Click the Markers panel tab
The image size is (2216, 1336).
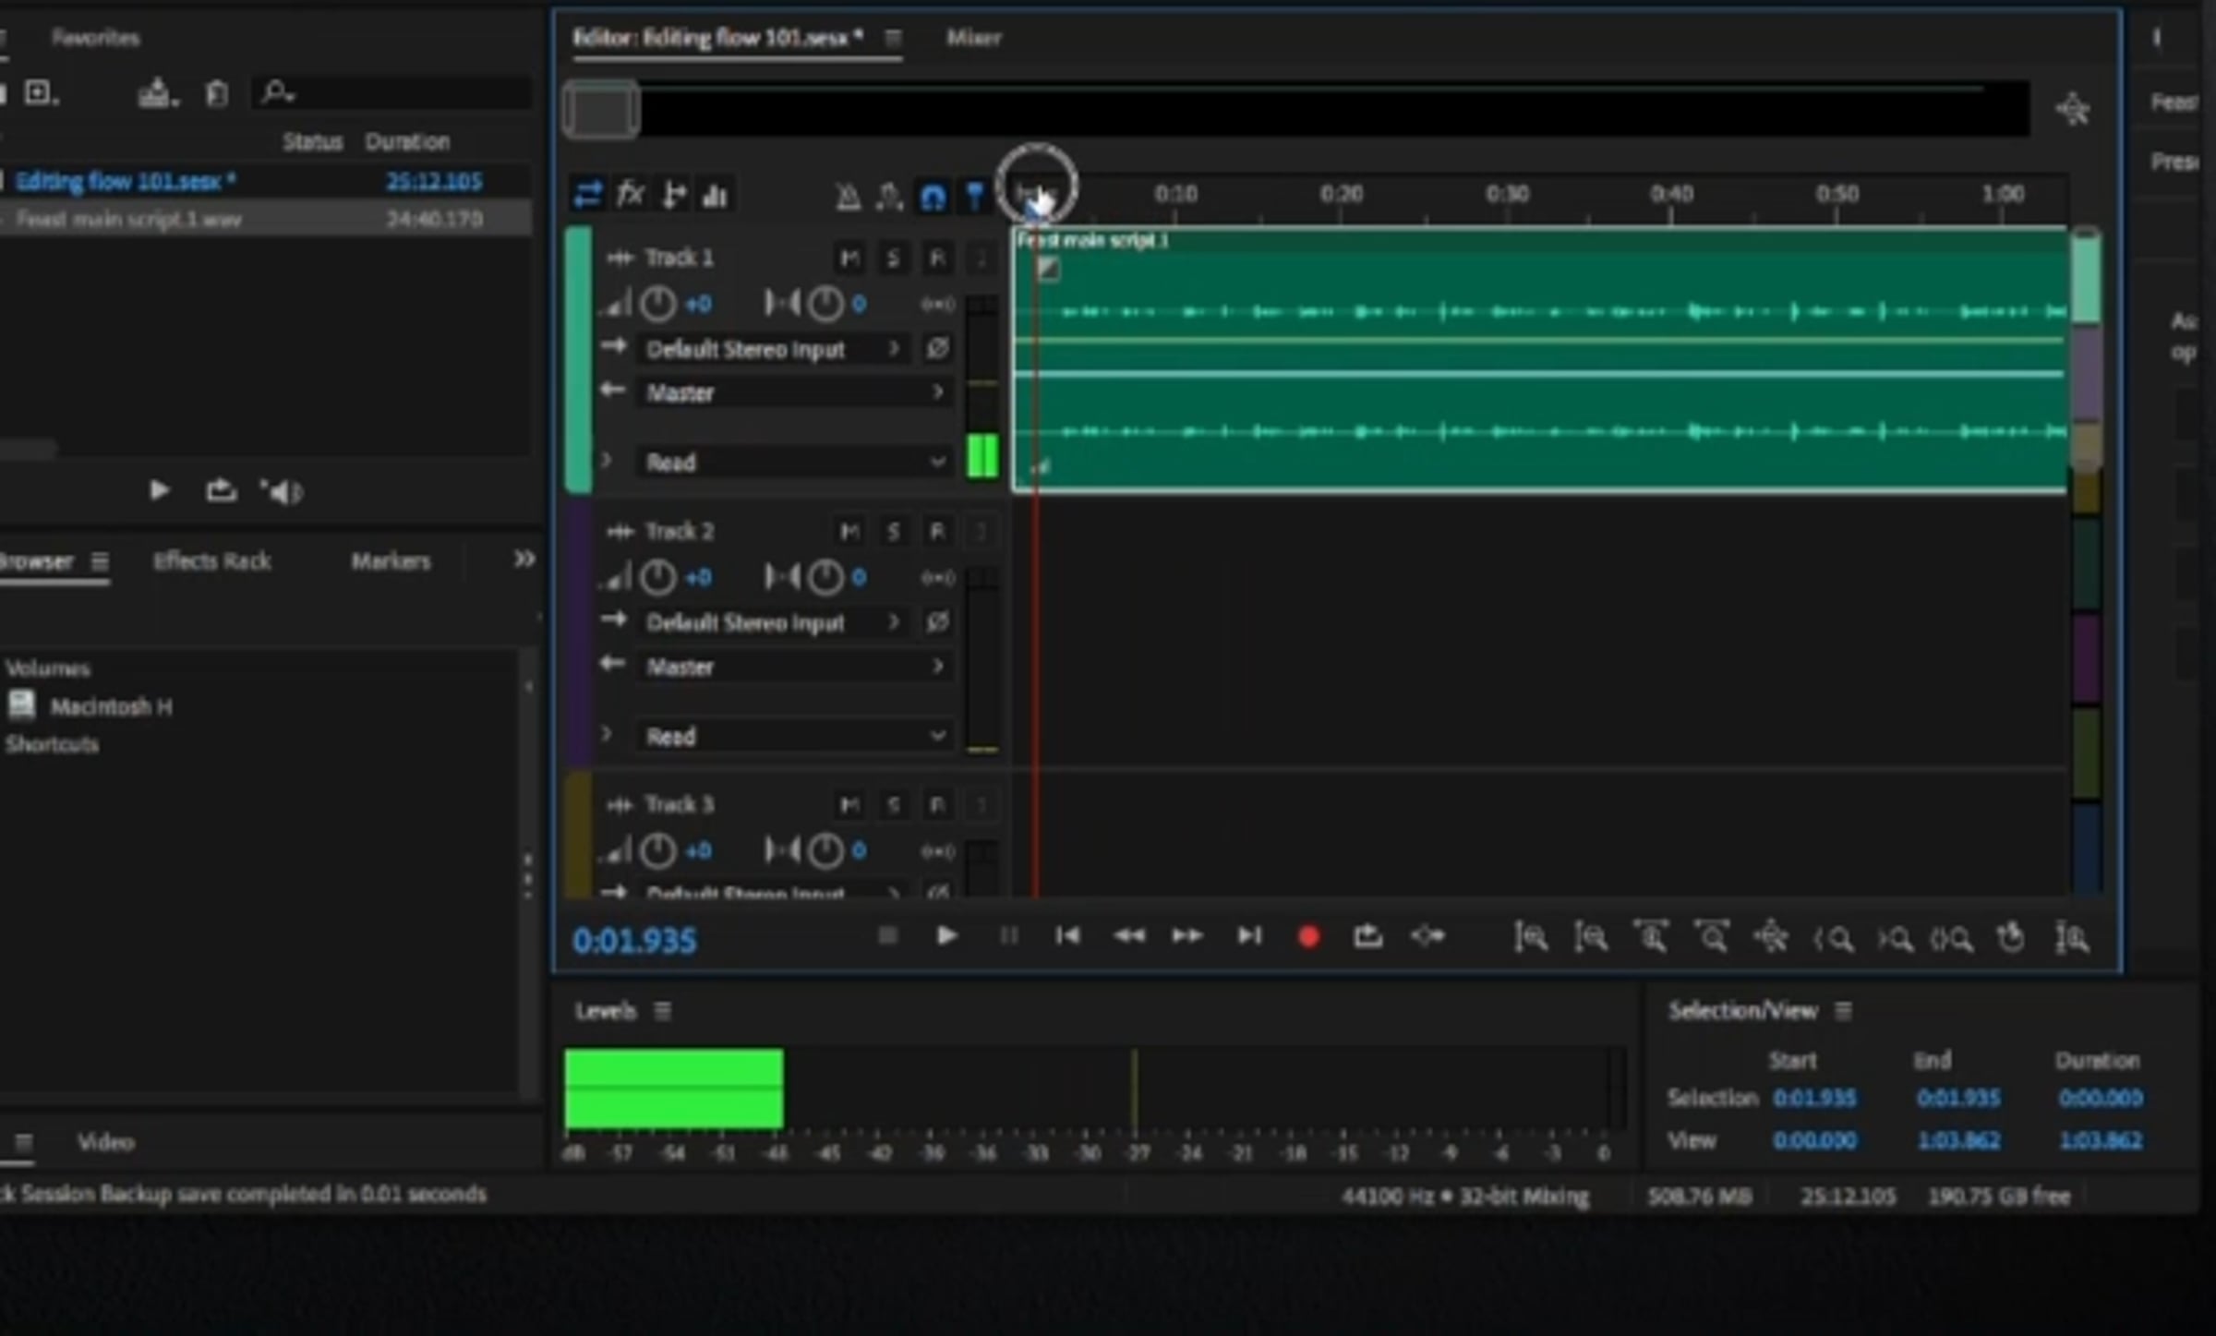(391, 561)
